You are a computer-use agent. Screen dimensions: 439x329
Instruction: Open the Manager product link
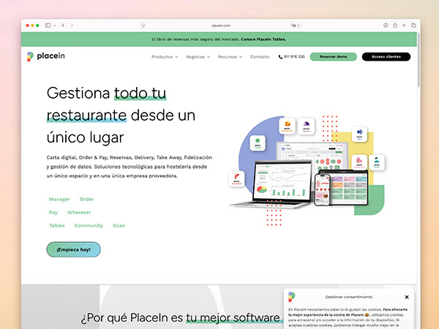tap(59, 199)
